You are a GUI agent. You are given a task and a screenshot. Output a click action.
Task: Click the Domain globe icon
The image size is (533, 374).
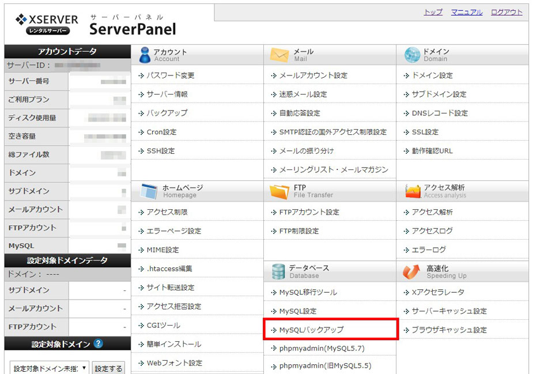coord(412,55)
